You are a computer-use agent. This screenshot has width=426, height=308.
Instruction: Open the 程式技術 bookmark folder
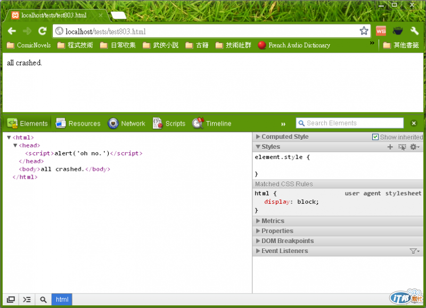tap(75, 45)
